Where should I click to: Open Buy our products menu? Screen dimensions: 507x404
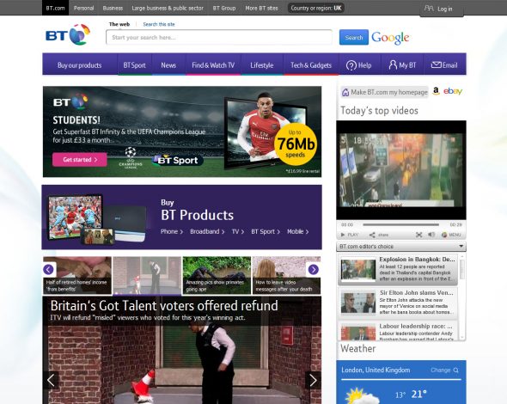pos(80,65)
